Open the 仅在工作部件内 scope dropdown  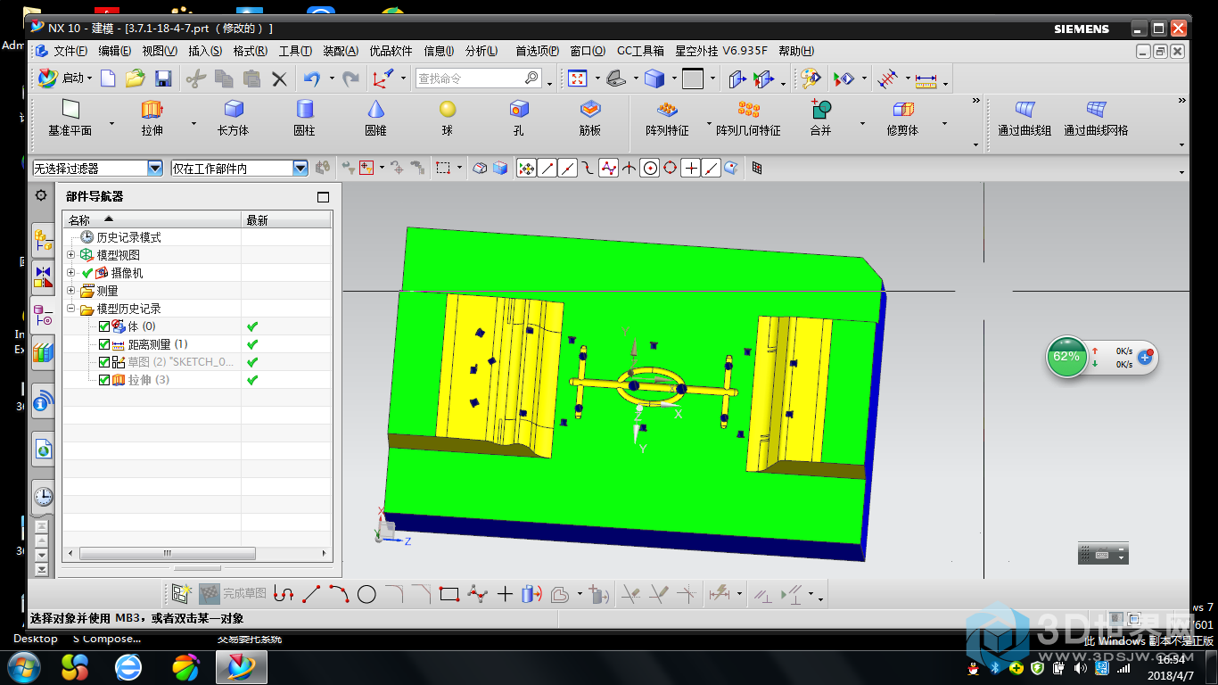click(x=300, y=168)
